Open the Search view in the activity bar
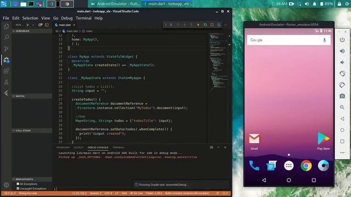Image resolution: width=351 pixels, height=197 pixels. (6, 38)
